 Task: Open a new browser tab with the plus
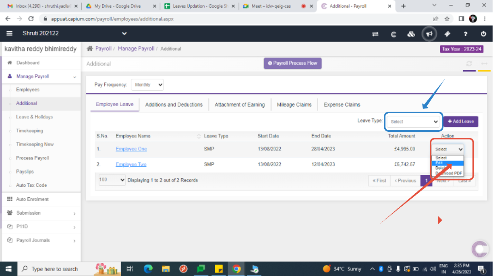(x=404, y=6)
